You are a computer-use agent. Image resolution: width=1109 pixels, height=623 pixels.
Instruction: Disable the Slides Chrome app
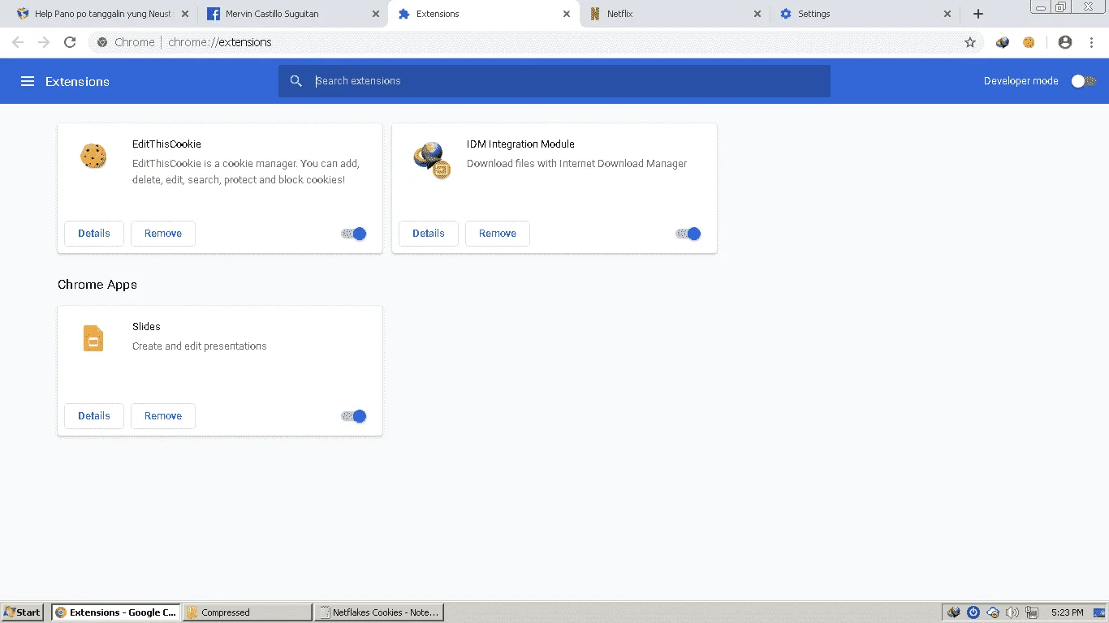(x=354, y=416)
